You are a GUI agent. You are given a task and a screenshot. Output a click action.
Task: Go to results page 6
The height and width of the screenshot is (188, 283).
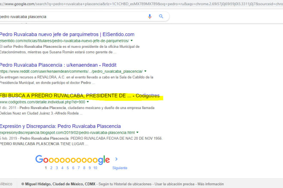point(73,168)
